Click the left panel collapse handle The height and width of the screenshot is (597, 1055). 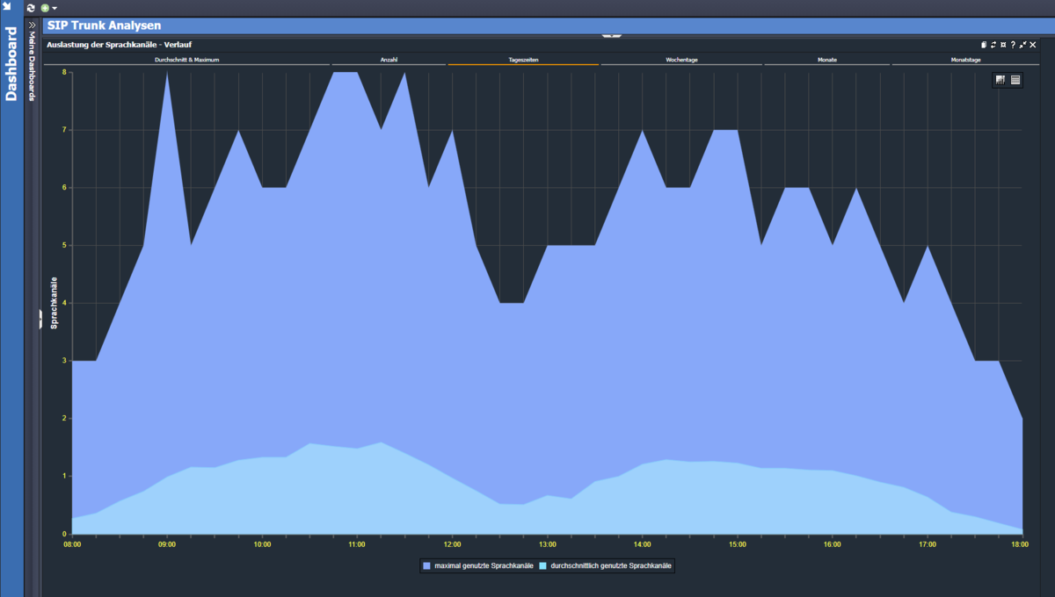[x=40, y=320]
